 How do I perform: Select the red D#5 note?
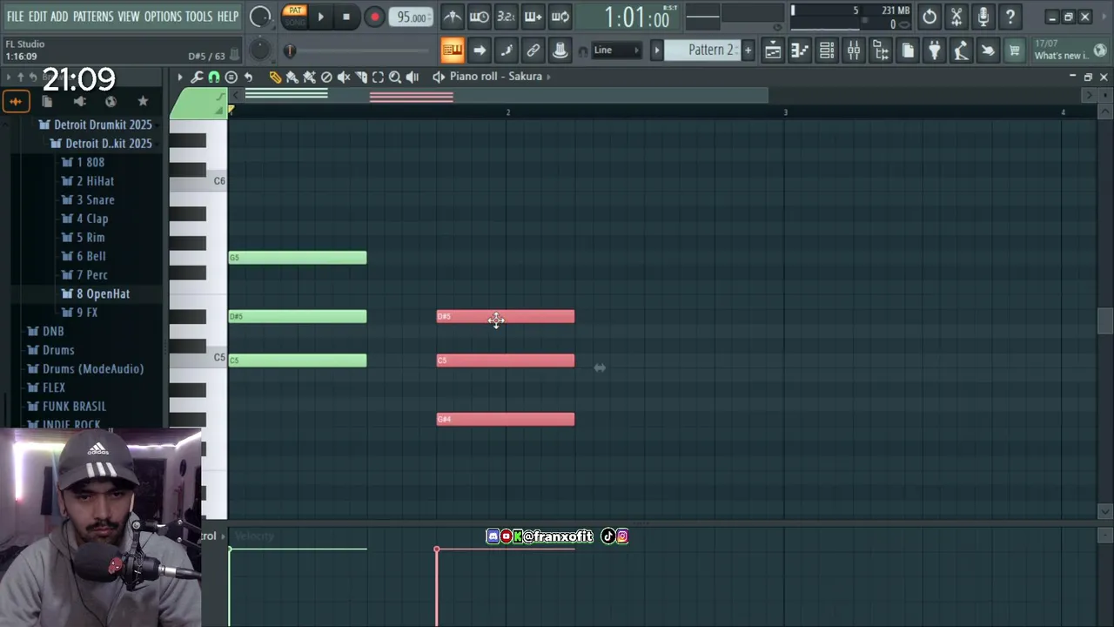point(506,317)
